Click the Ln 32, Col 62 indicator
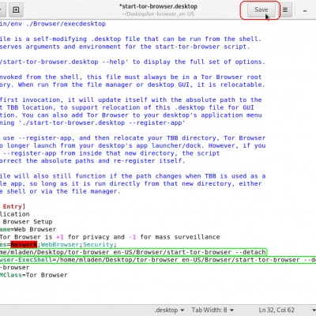 [x=276, y=310]
